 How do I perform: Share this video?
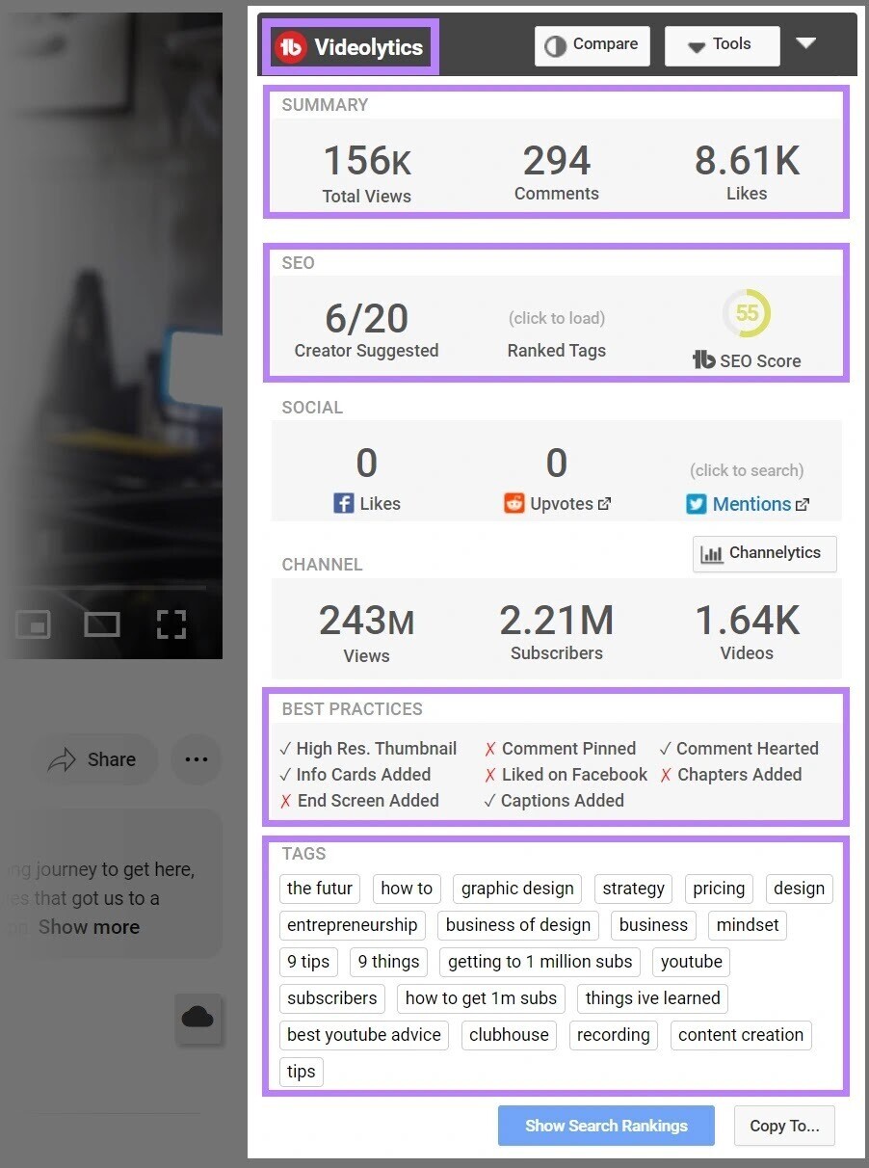pos(92,759)
